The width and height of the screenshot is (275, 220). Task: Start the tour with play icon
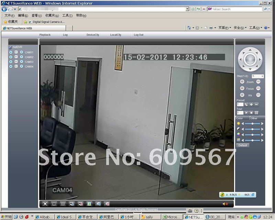[x=246, y=113]
